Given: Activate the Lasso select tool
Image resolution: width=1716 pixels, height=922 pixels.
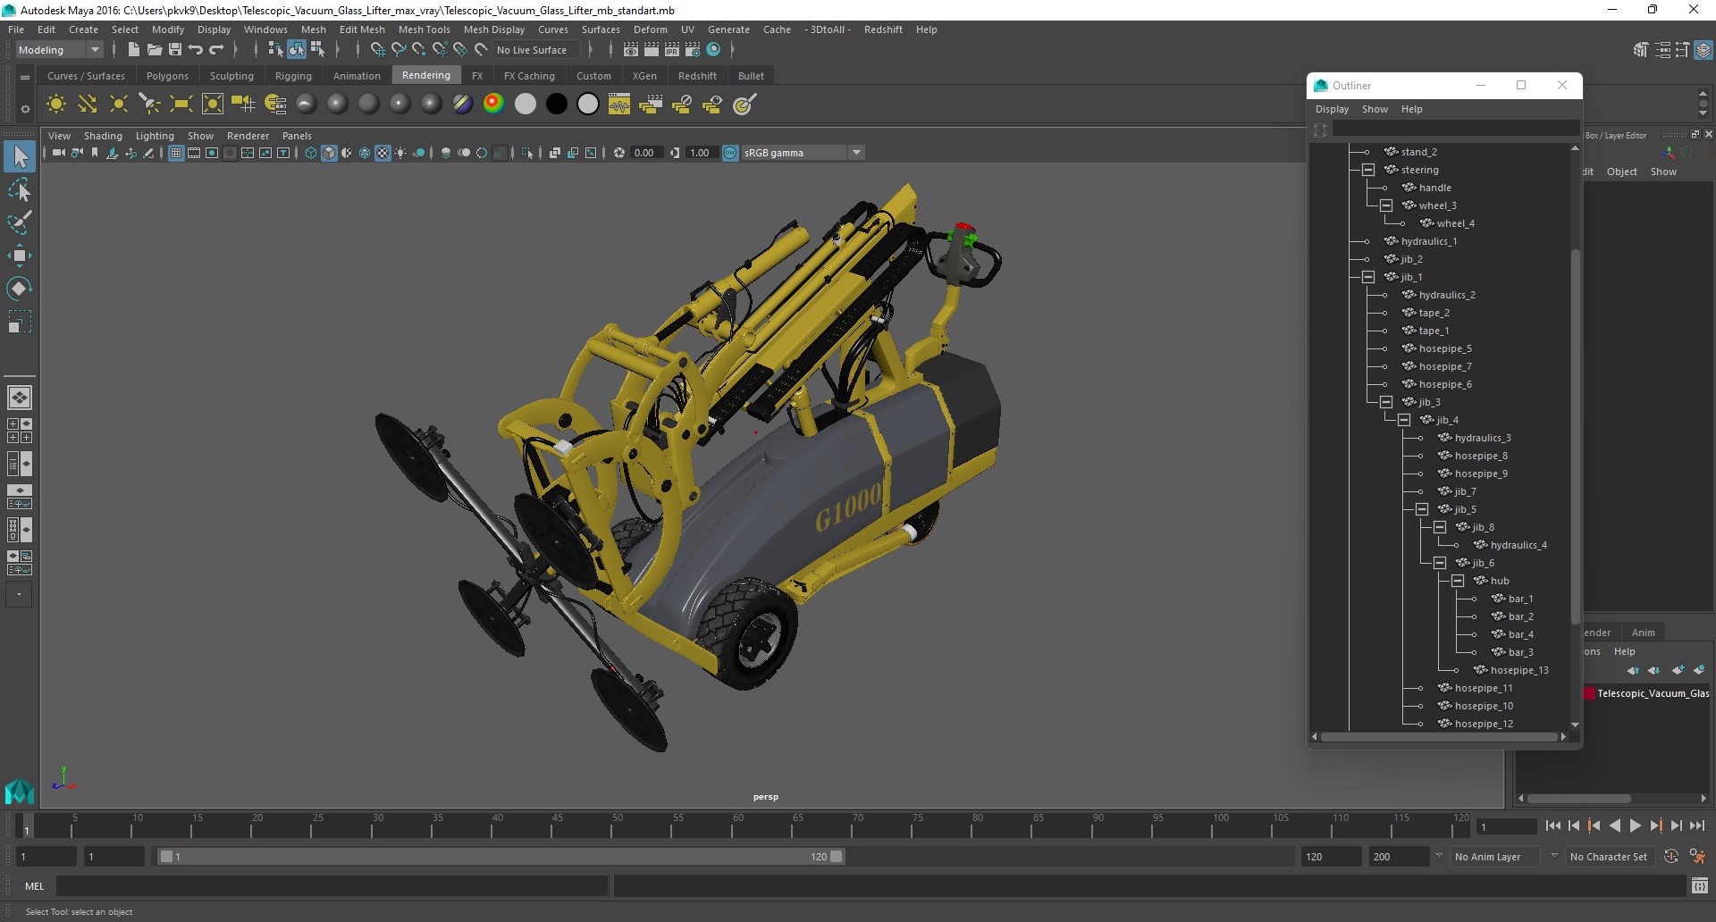Looking at the screenshot, I should pyautogui.click(x=20, y=190).
